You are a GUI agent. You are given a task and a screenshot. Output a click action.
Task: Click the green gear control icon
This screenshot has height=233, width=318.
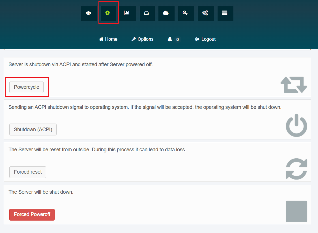[108, 13]
